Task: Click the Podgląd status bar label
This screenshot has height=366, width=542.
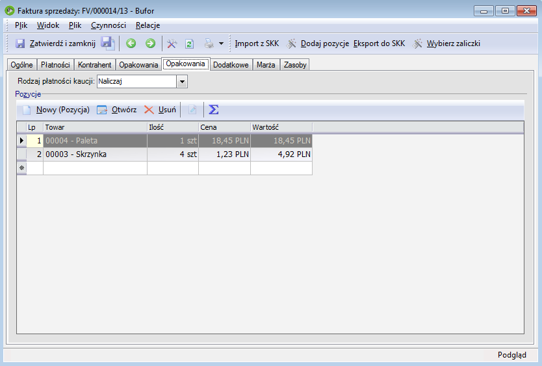Action: 512,355
